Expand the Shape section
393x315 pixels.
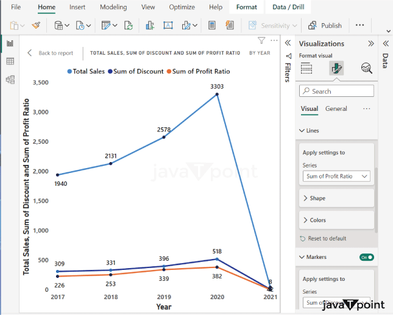[336, 198]
